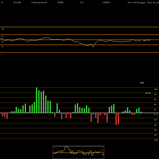159x159 pixels.
Task: Click the New York Mortgage Trust title text
Action: 142,3
